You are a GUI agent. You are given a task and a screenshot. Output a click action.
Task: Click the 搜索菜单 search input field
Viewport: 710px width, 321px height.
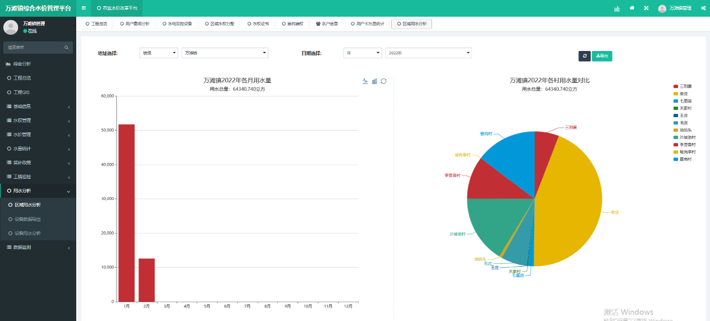34,48
